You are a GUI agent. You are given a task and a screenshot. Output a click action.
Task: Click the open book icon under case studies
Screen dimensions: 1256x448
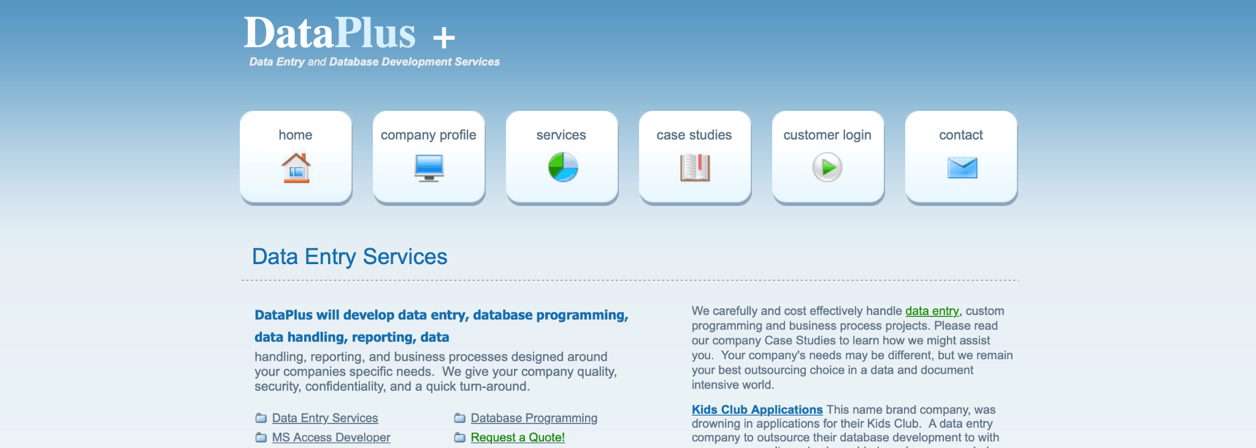point(695,167)
